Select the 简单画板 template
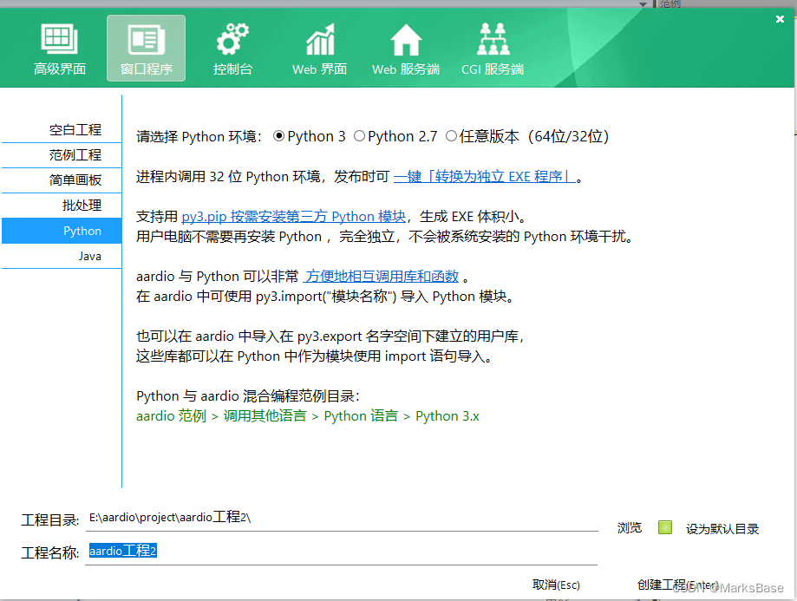Screen dimensions: 797x601 (82, 180)
